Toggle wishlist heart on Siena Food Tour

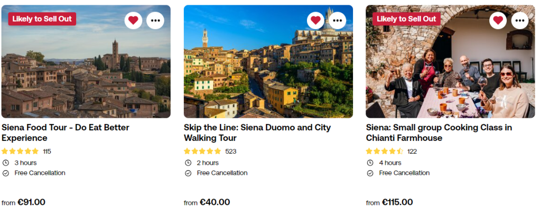pos(133,21)
